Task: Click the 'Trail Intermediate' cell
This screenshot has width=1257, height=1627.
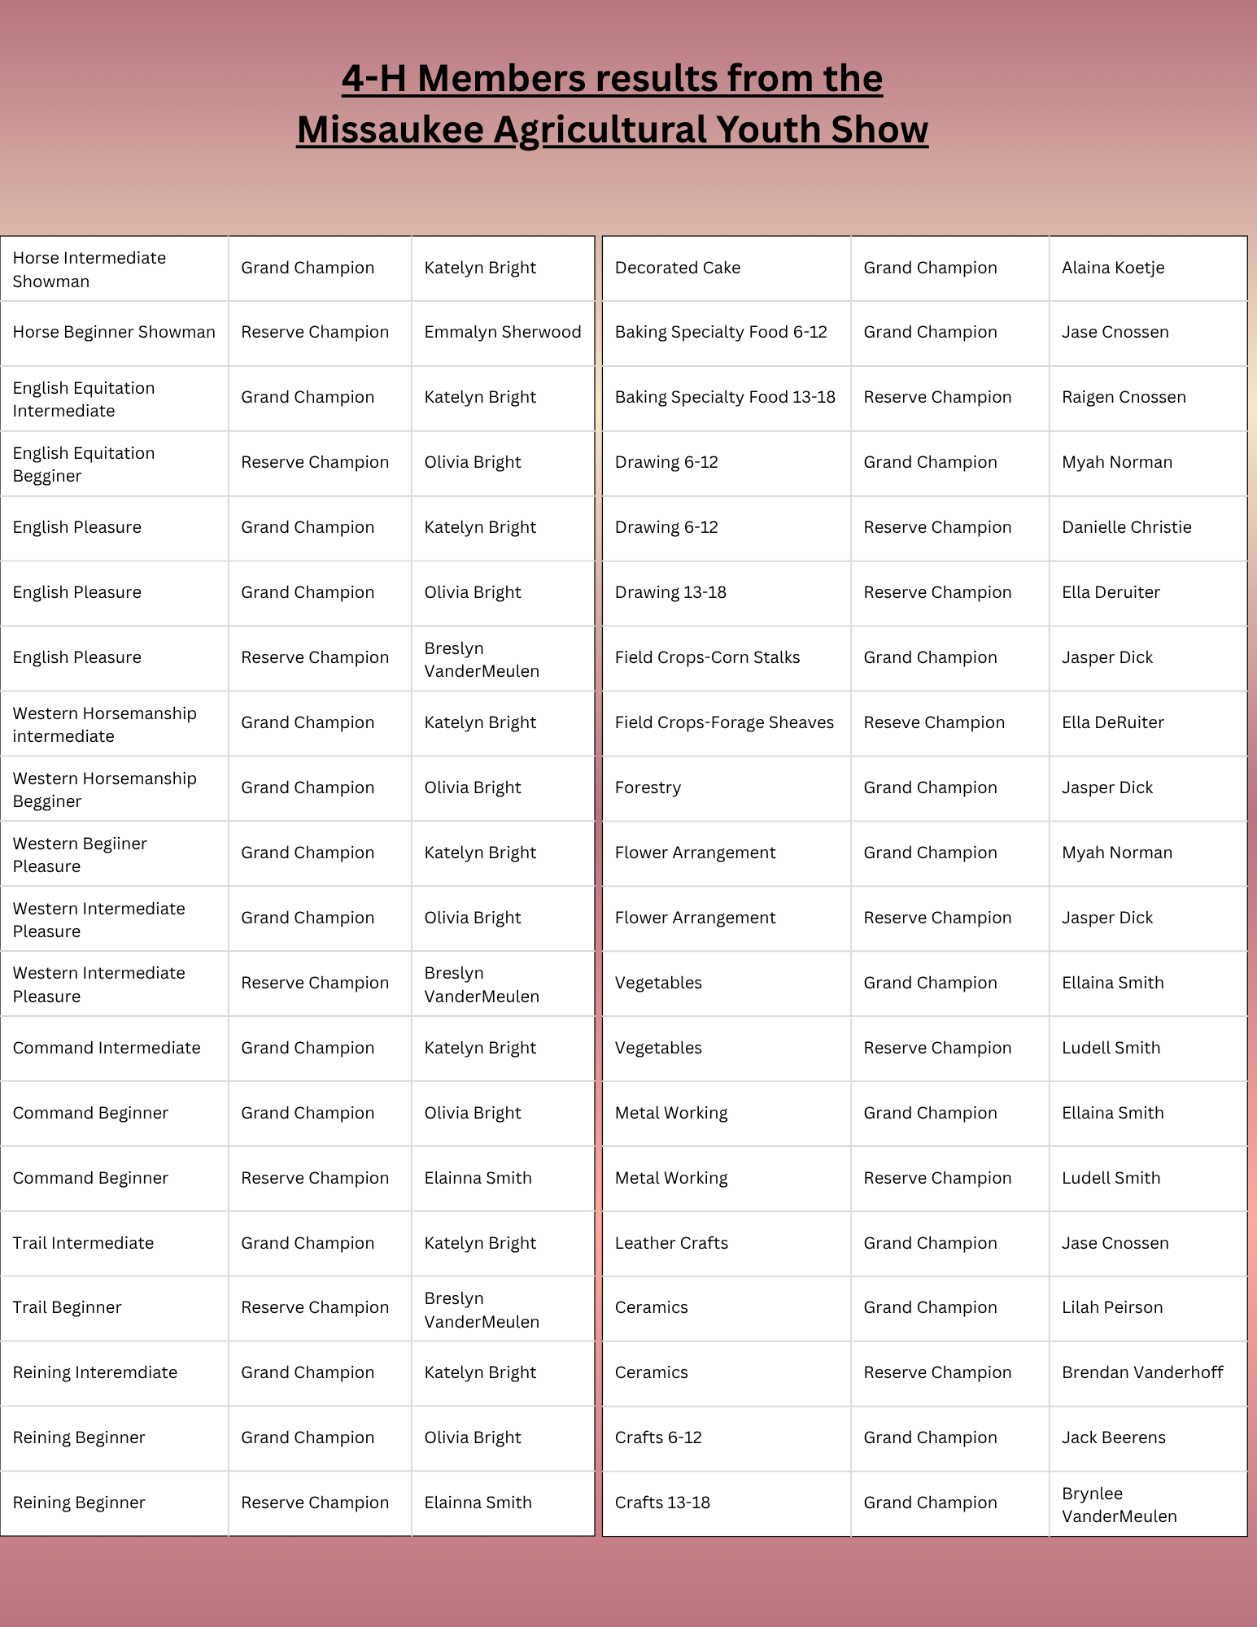Action: click(x=115, y=1244)
